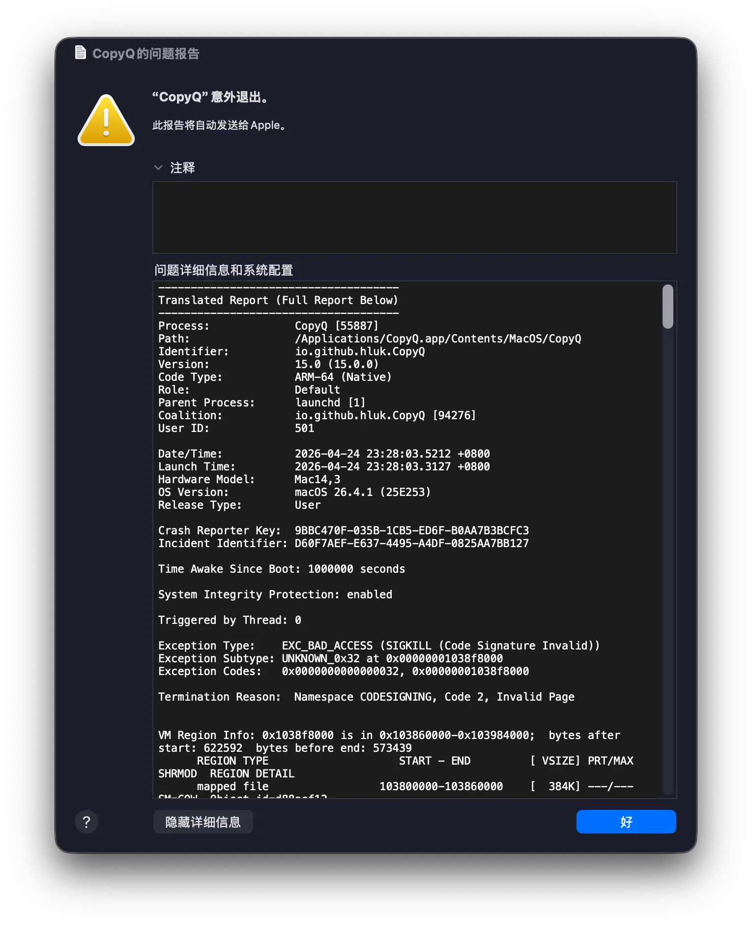Click the Role value Default
This screenshot has height=926, width=752.
click(x=318, y=390)
